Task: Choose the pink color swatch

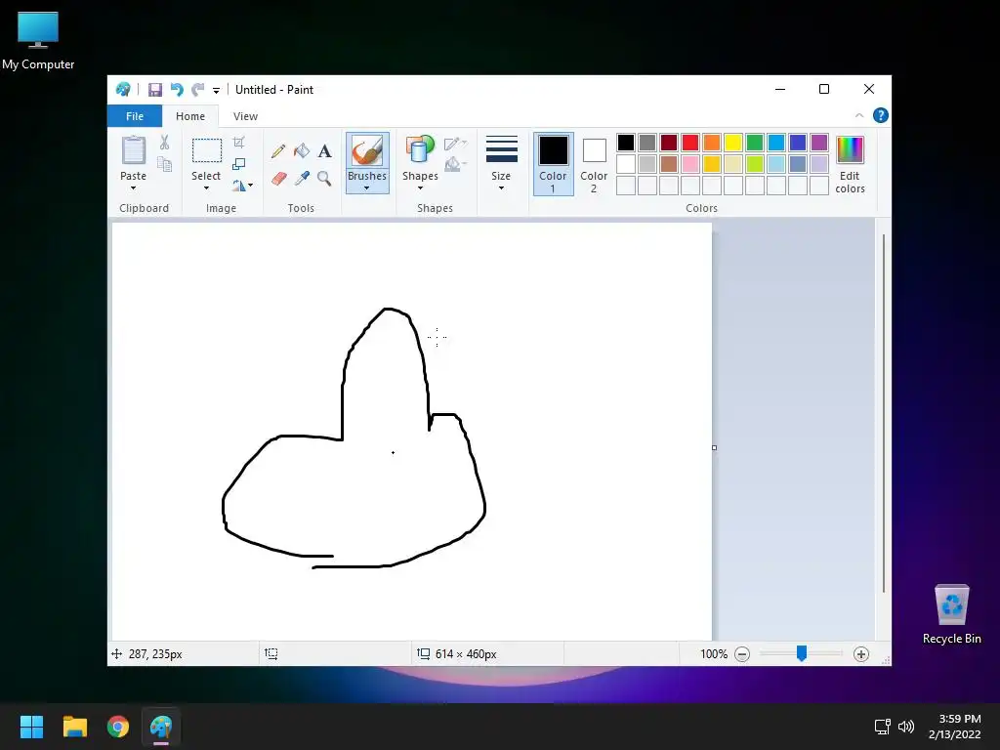Action: click(690, 164)
